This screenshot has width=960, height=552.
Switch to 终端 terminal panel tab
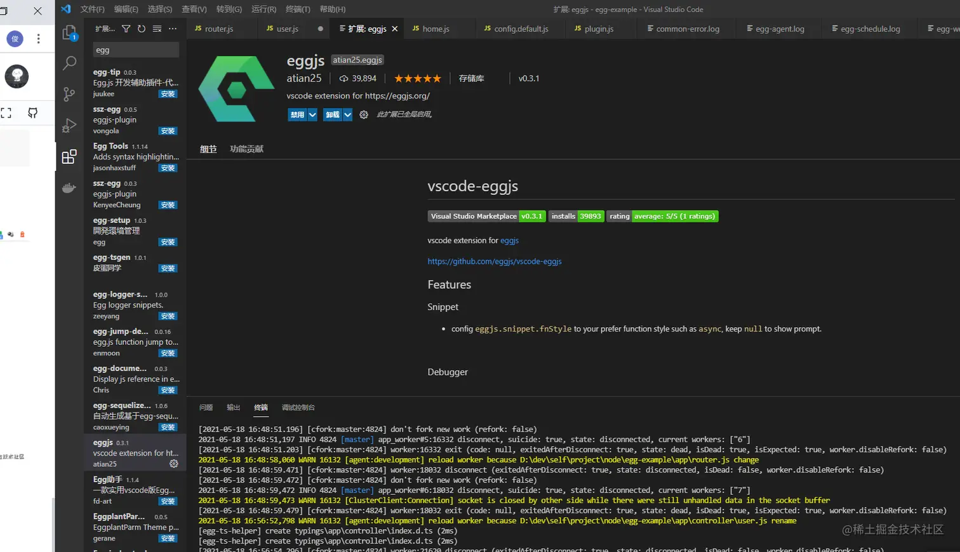coord(261,408)
